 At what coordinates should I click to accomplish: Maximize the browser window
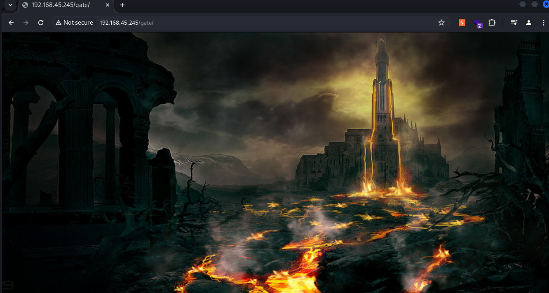535,4
